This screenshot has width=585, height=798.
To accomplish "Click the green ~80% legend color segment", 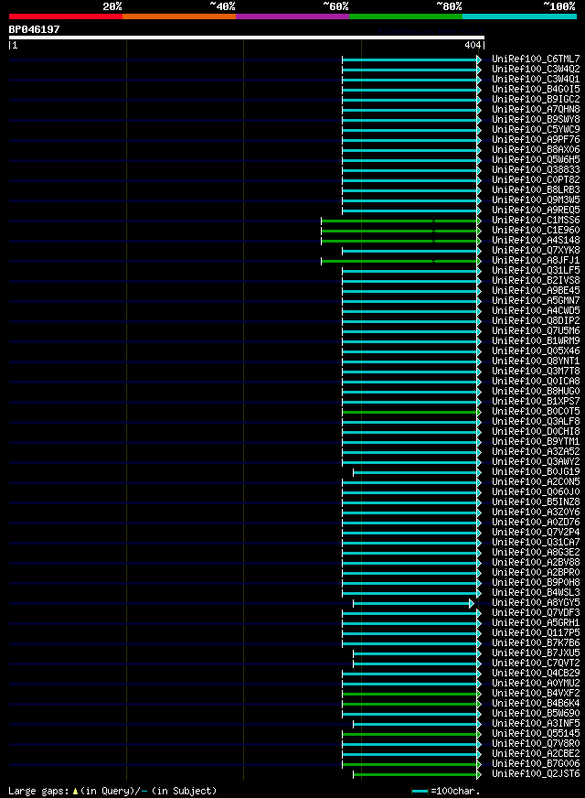I will pyautogui.click(x=406, y=16).
